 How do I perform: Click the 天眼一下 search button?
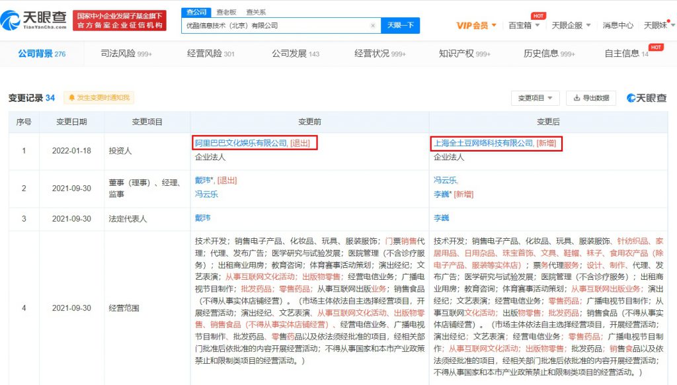point(400,26)
